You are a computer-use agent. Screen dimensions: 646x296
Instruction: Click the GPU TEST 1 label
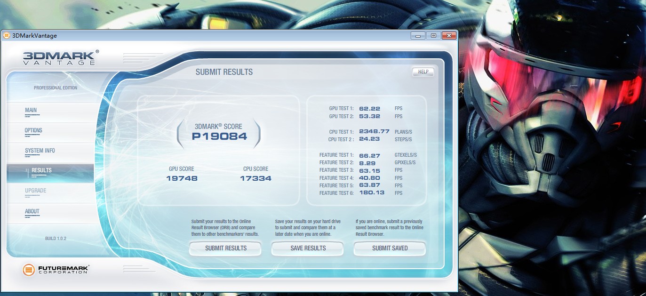341,108
